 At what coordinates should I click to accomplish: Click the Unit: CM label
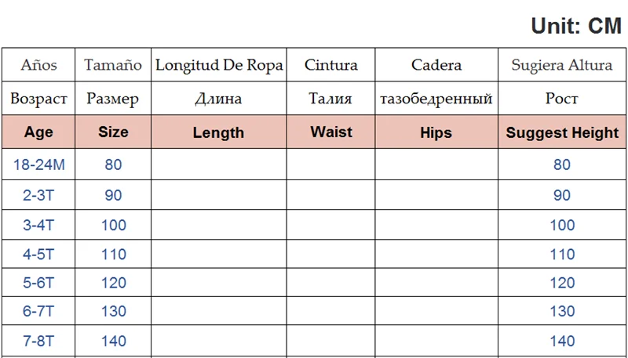tap(576, 26)
